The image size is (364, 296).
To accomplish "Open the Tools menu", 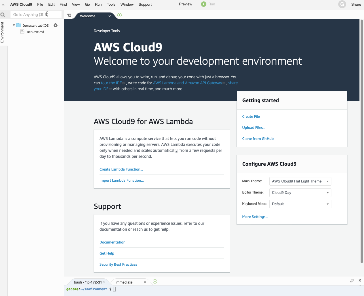I will pos(111,5).
